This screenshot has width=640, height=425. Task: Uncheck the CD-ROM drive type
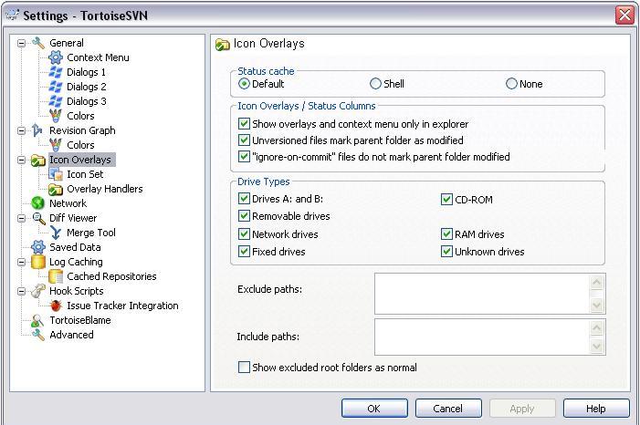pos(447,199)
